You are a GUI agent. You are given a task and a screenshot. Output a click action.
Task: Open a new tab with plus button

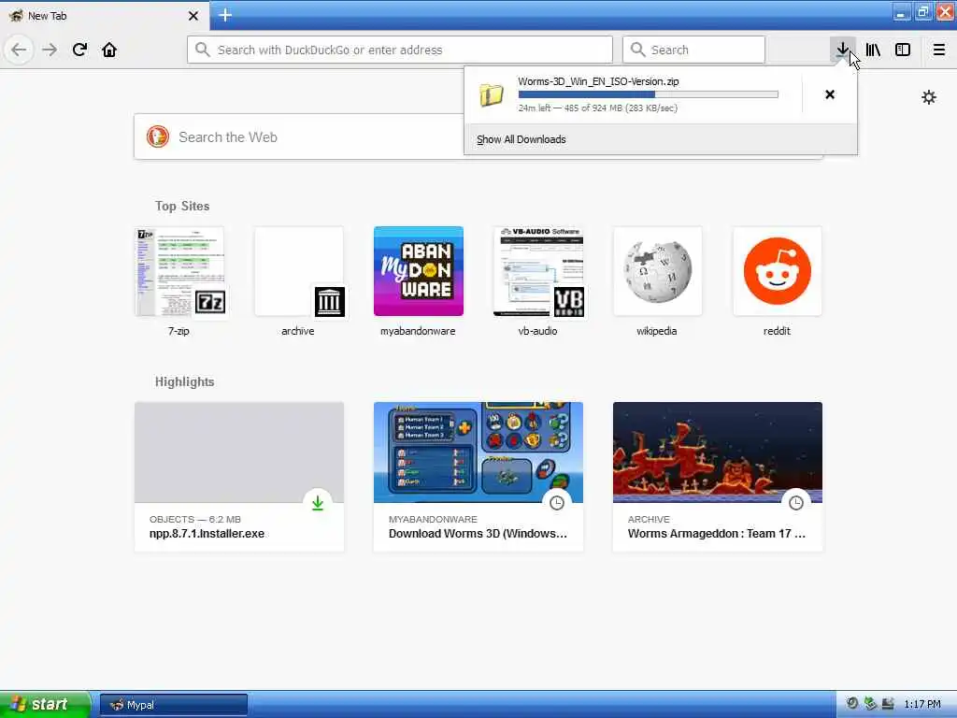(x=225, y=15)
